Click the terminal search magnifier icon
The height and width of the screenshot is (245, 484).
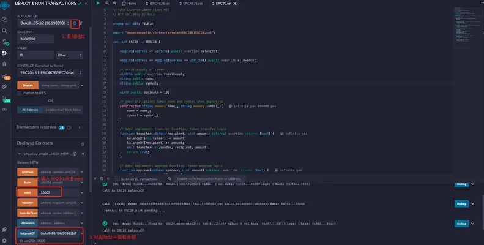click(169, 179)
